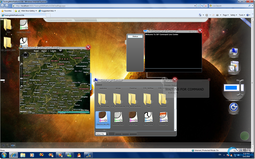The image size is (255, 159).
Task: Click the QQ penguin taskbar icon
Action: pyautogui.click(x=79, y=155)
